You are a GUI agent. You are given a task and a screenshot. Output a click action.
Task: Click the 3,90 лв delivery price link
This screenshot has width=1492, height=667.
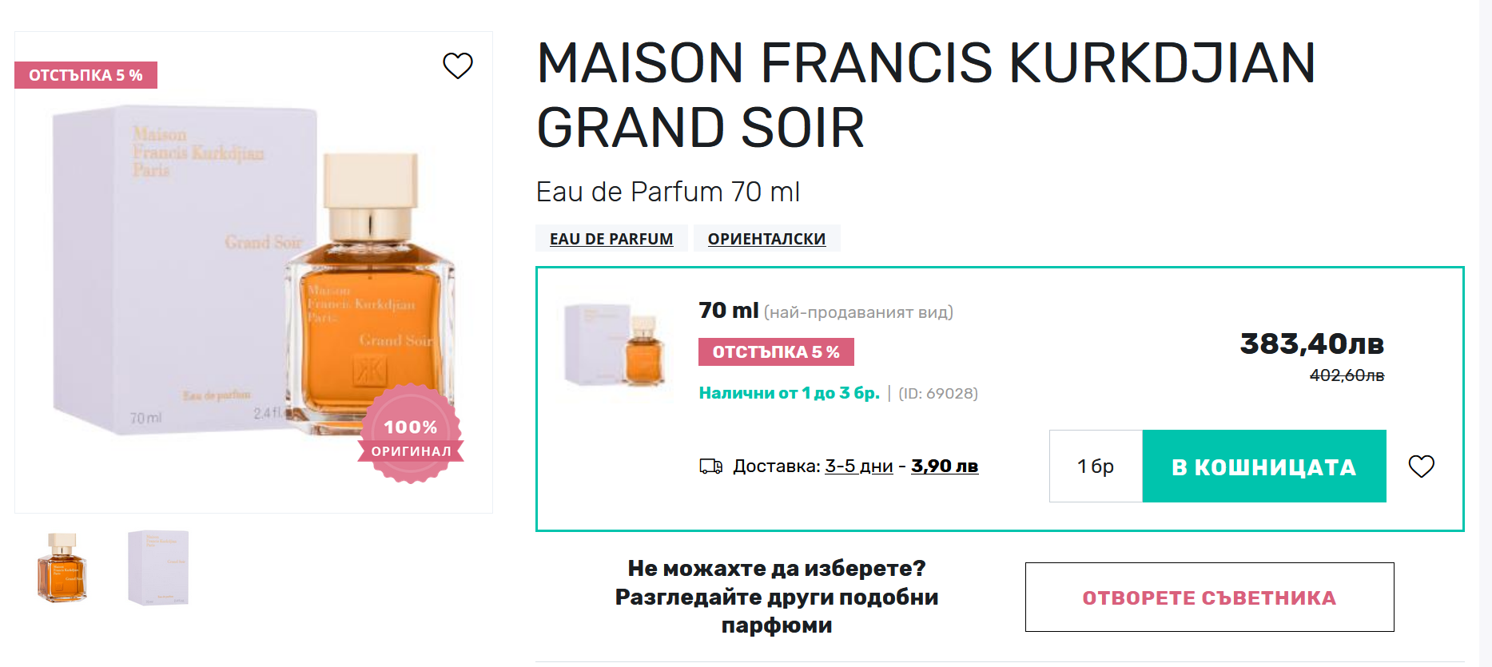point(944,467)
